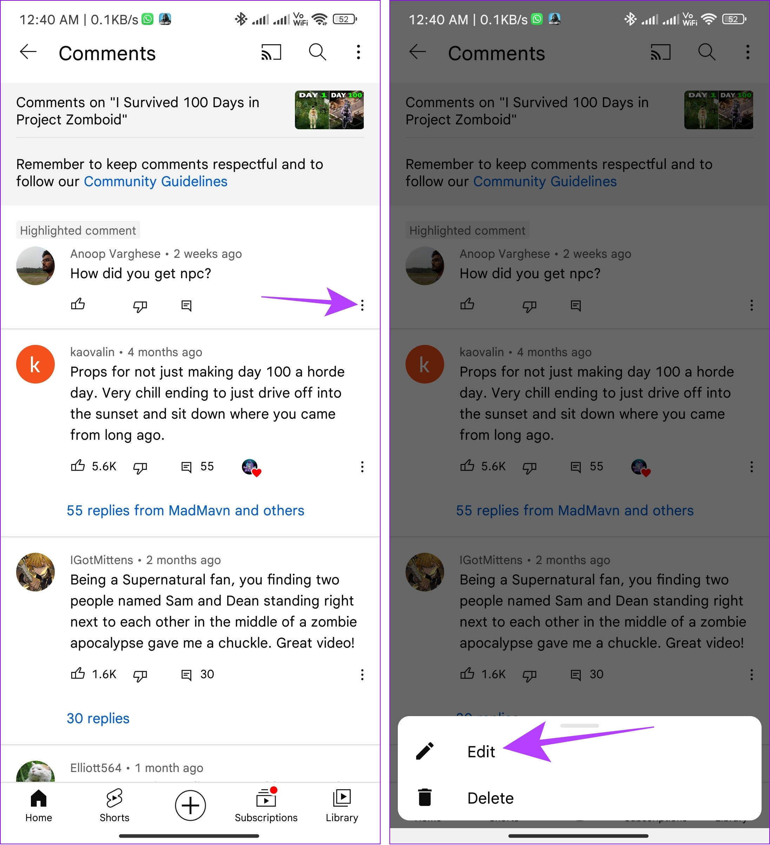Viewport: 770px width, 845px height.
Task: Open the Community Guidelines link on left screen
Action: tap(156, 182)
